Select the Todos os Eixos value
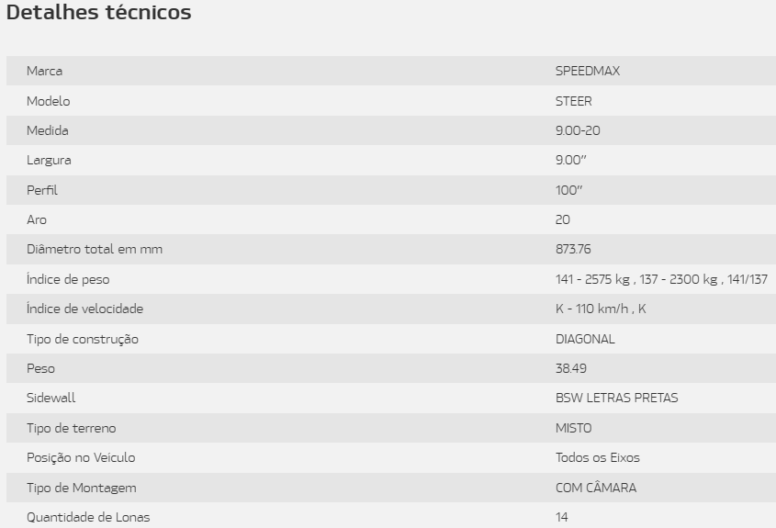The width and height of the screenshot is (776, 528). (597, 457)
